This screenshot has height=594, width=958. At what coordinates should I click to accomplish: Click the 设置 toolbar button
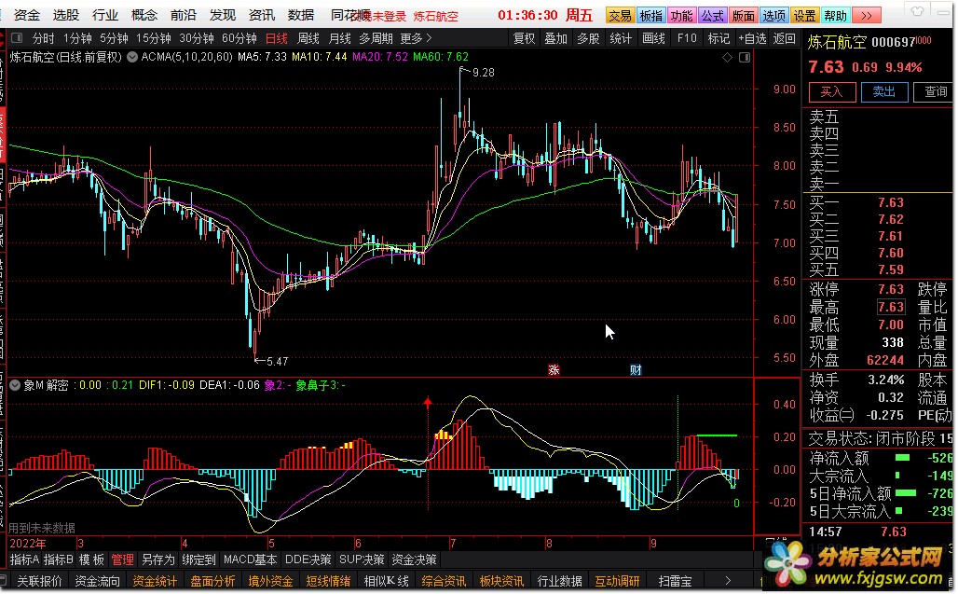(804, 15)
